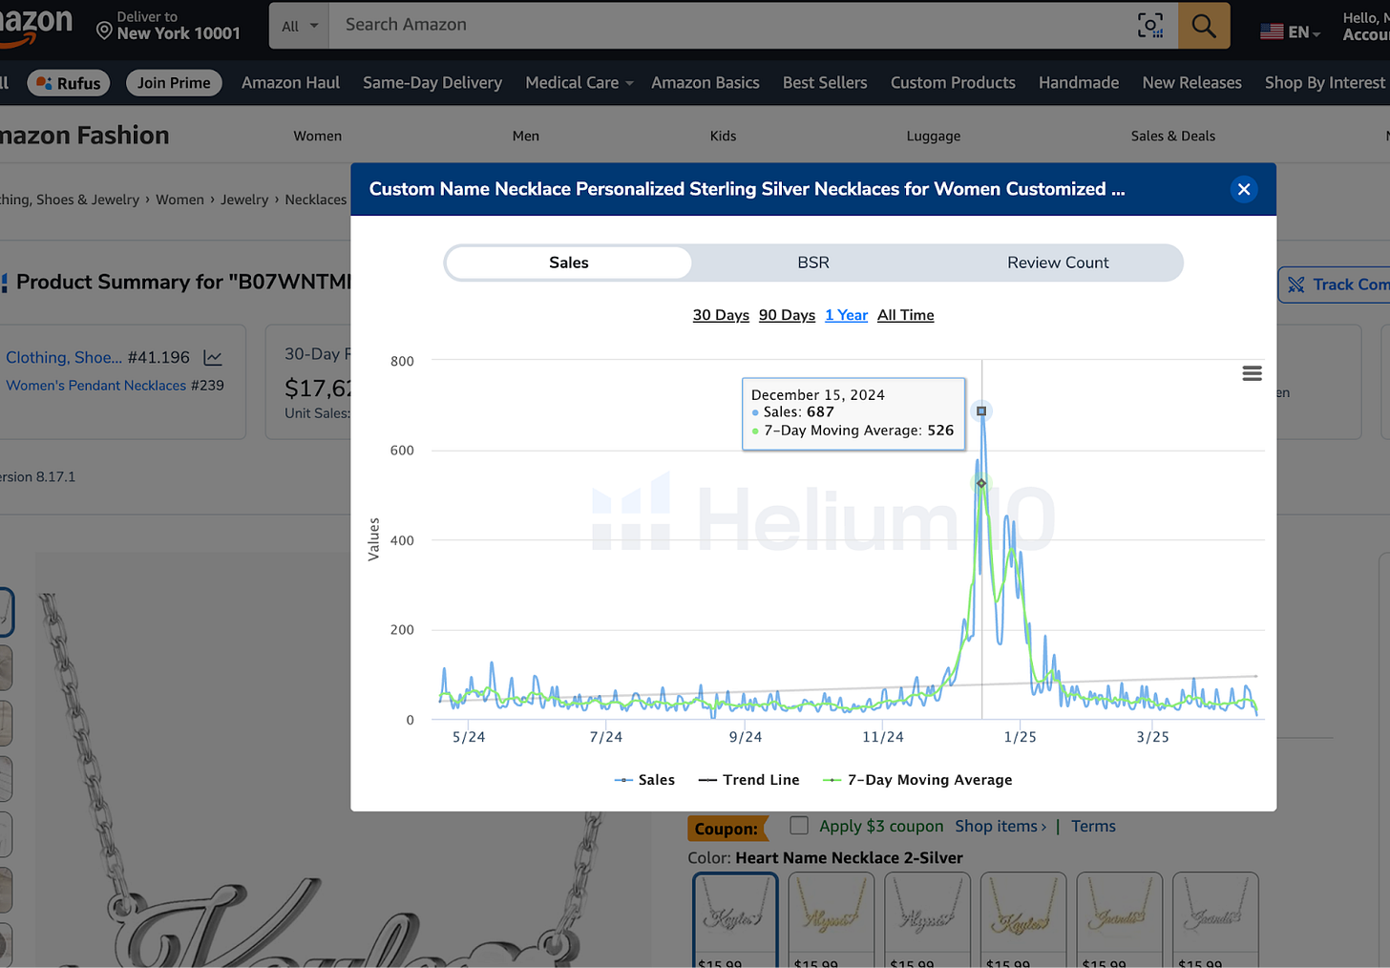Click the Amazon Fashion heading
Image resolution: width=1390 pixels, height=968 pixels.
(x=84, y=136)
